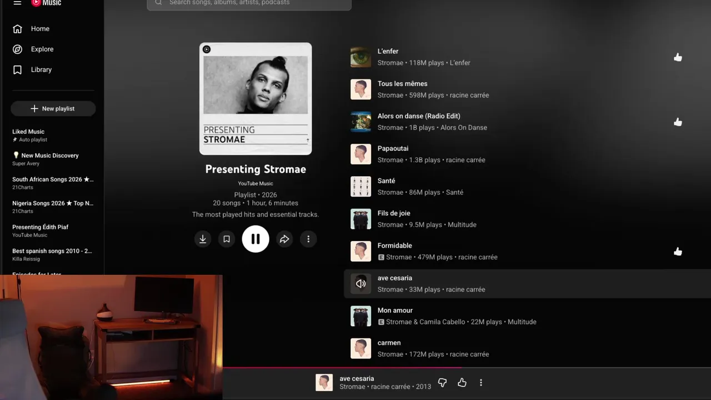Dislike the current song in player bar
711x400 pixels.
tap(442, 383)
